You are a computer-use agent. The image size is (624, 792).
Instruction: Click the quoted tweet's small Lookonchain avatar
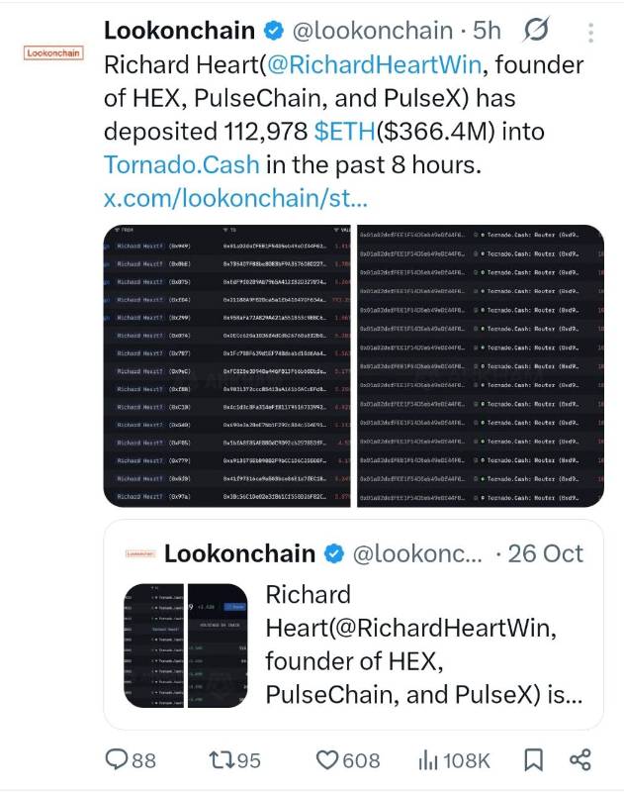[139, 553]
